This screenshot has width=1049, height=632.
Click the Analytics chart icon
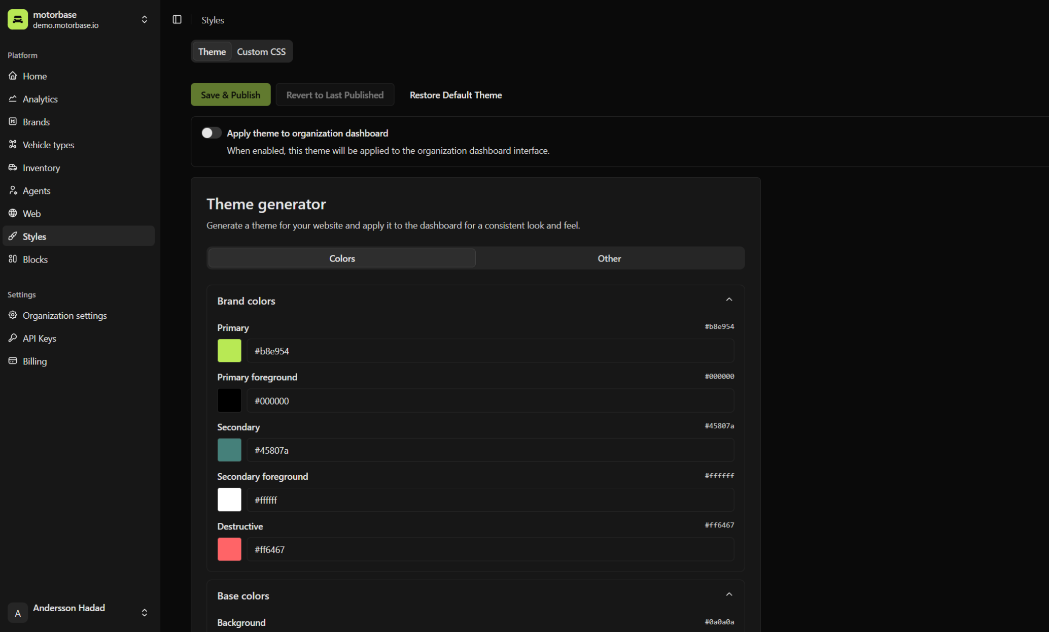tap(13, 98)
